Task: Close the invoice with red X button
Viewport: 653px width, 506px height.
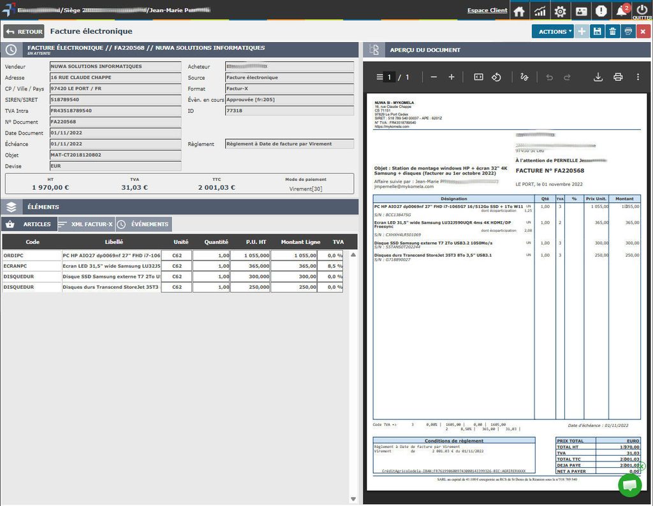Action: 643,32
